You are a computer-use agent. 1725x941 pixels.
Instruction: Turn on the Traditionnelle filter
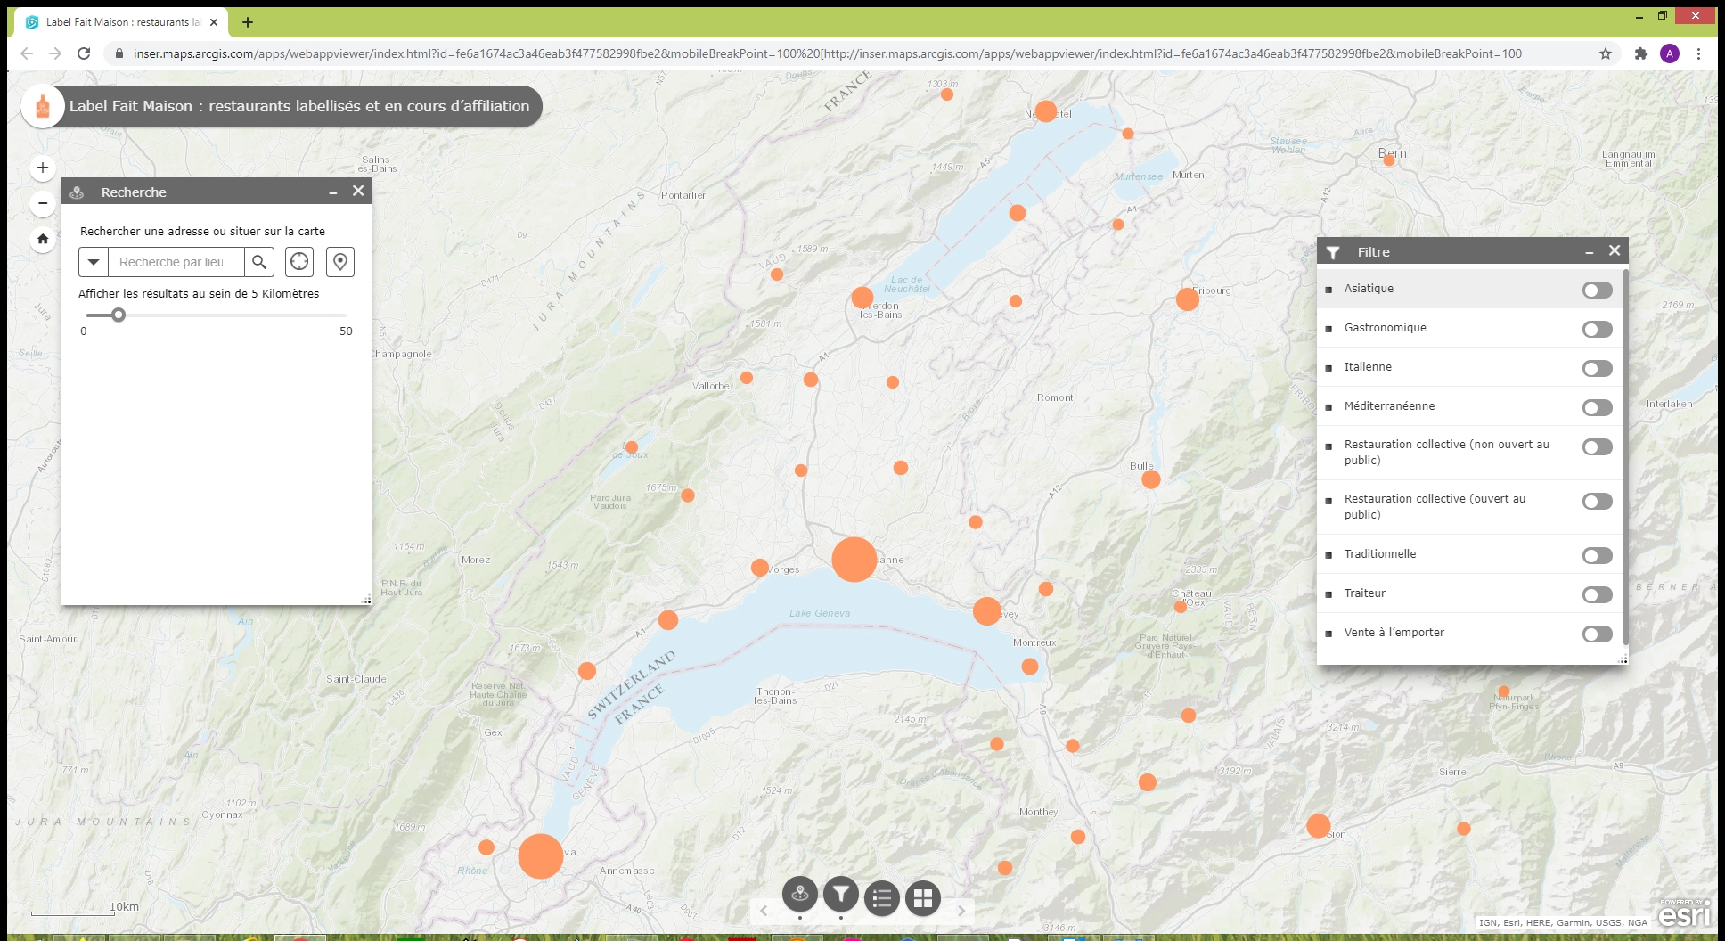tap(1597, 555)
